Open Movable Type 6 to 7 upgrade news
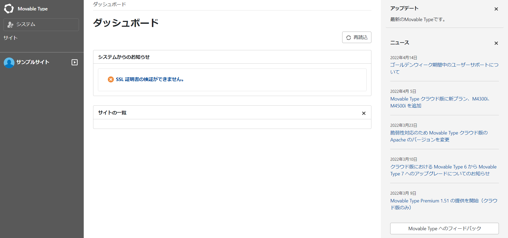This screenshot has width=508, height=238. 443,170
